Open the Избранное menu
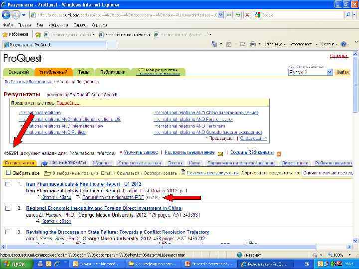The height and width of the screenshot is (269, 359). point(58,25)
